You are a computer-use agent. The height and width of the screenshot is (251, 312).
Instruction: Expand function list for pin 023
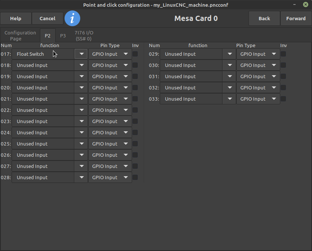pos(81,121)
